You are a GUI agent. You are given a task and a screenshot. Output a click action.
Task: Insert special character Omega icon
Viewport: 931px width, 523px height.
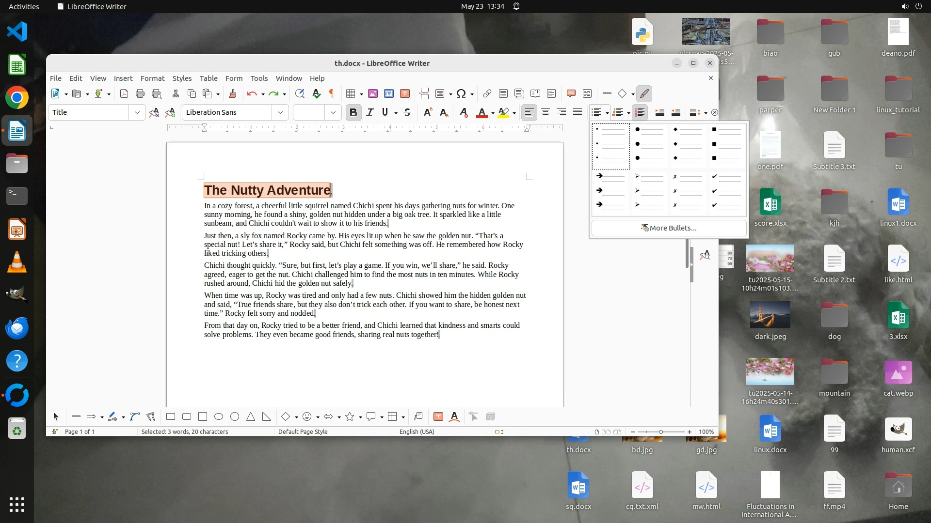point(461,94)
